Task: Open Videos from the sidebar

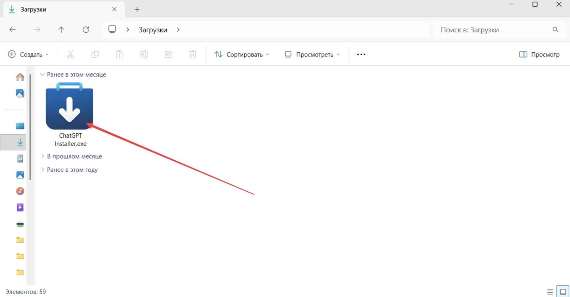Action: [20, 207]
